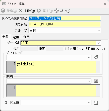
Task: Click the 終了(X) exit icon
Action: tap(57, 11)
